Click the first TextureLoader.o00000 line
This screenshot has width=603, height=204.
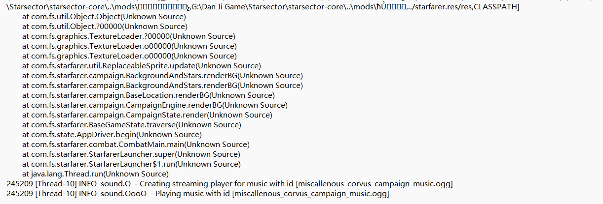click(129, 46)
